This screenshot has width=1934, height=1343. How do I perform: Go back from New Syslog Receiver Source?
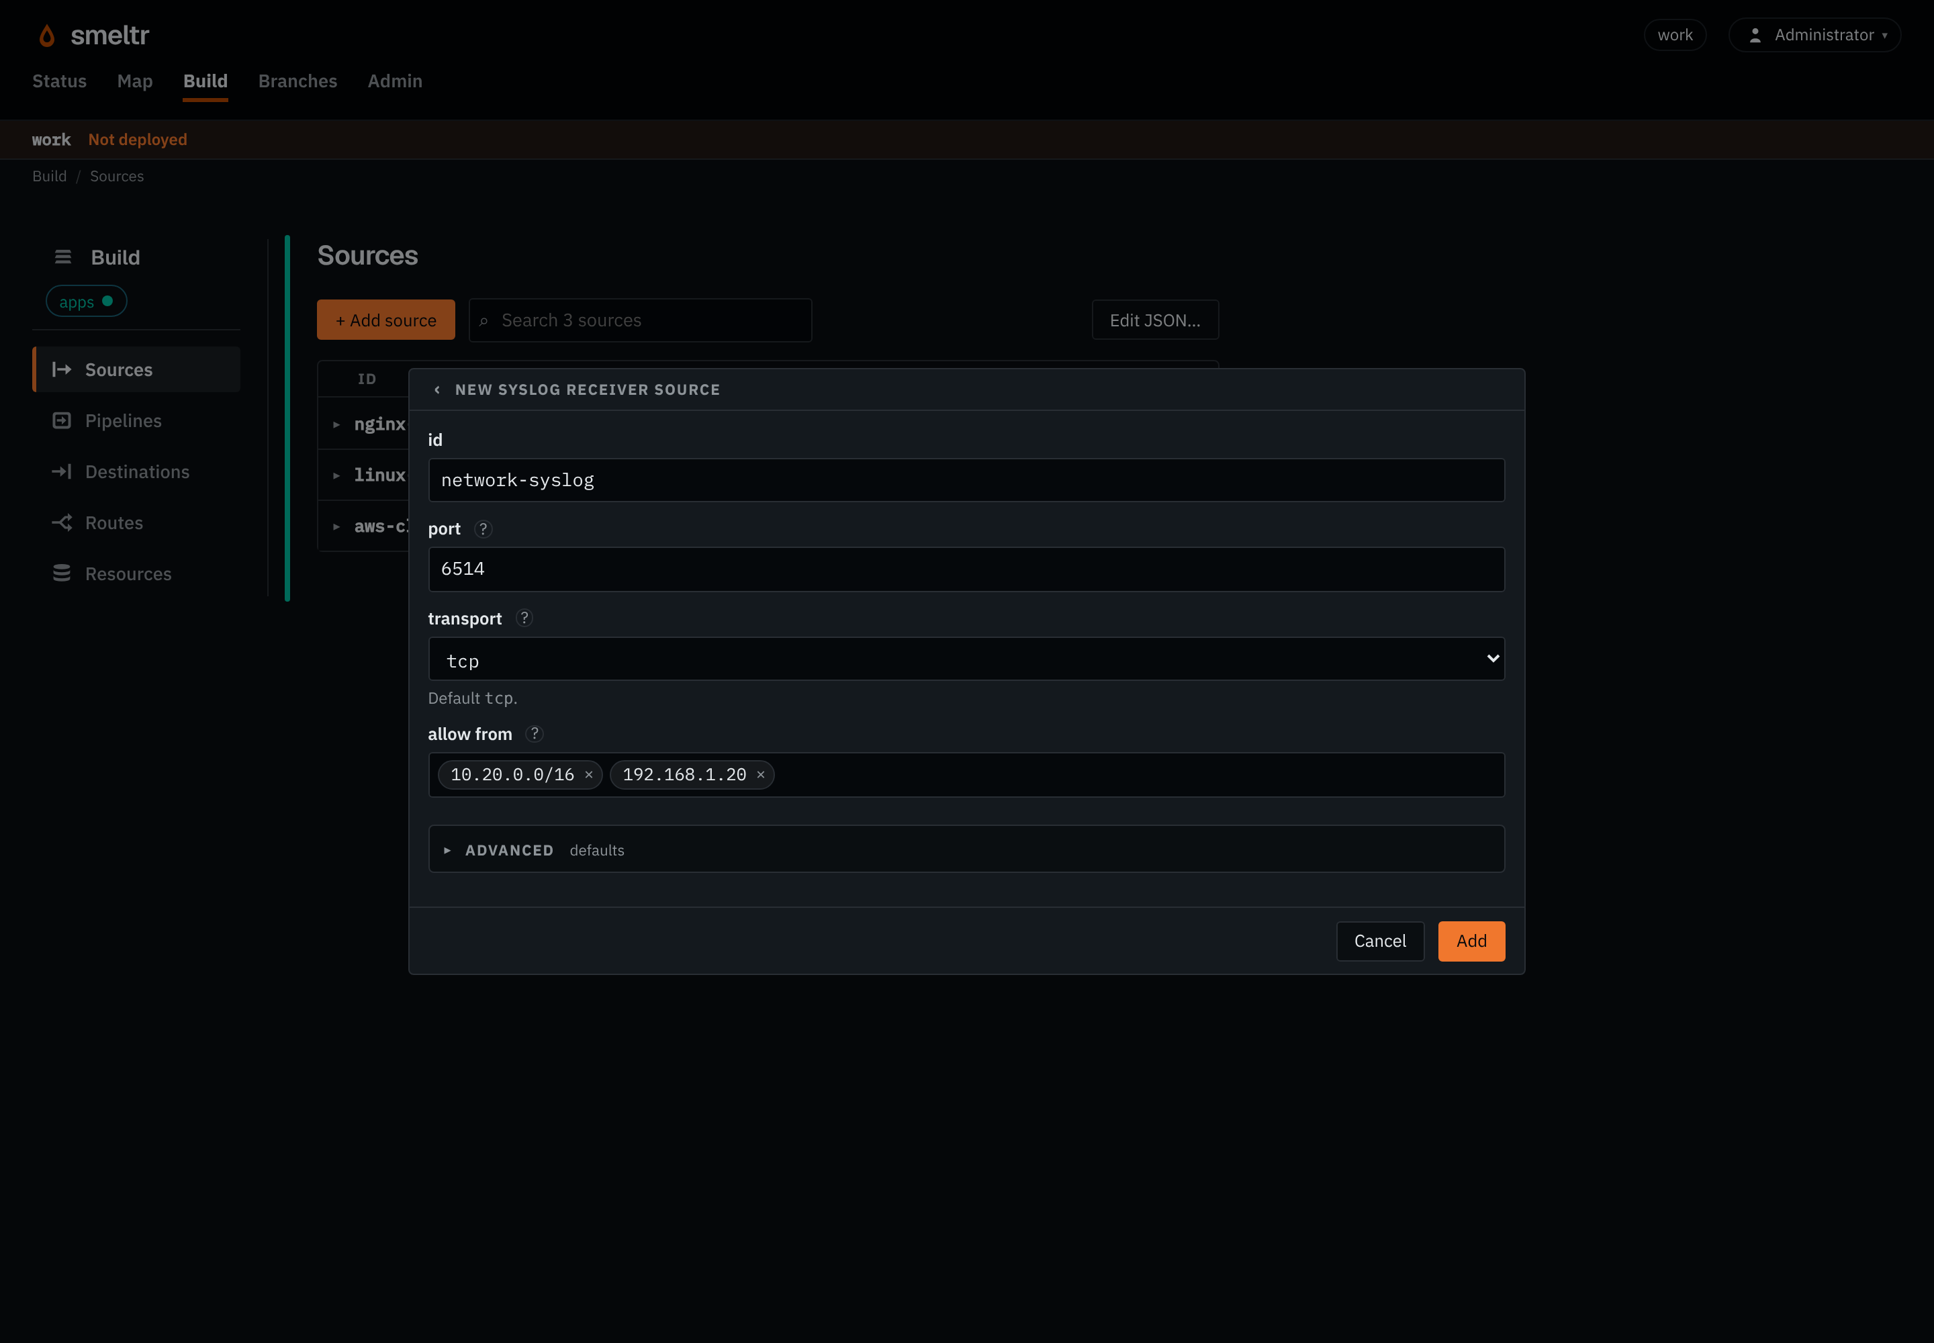(436, 389)
